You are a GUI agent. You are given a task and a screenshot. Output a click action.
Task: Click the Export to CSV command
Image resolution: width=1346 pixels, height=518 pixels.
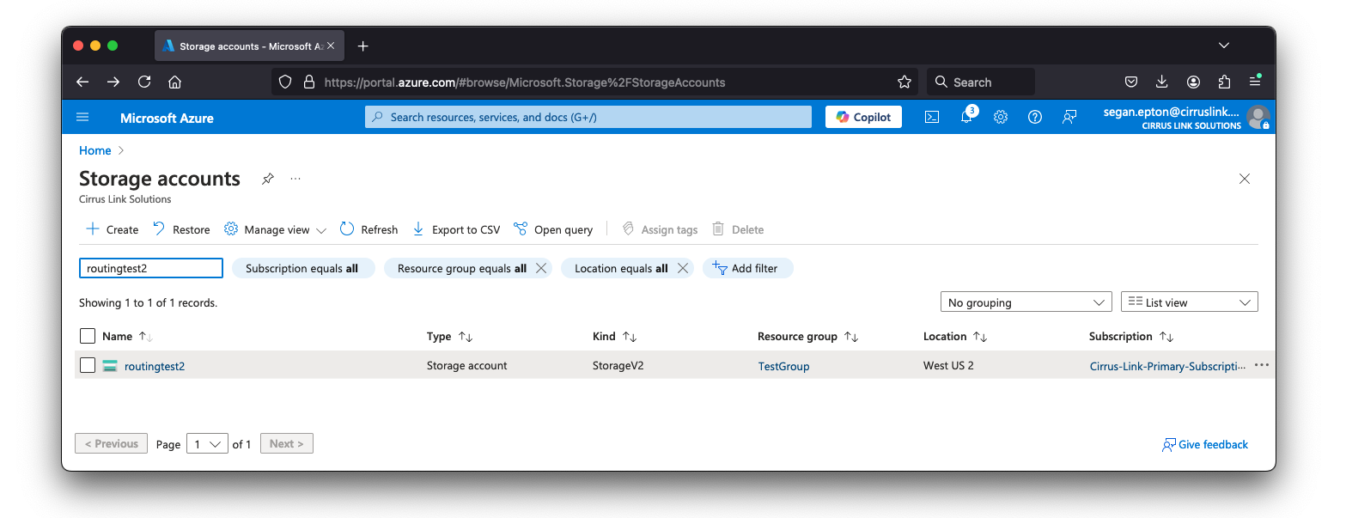tap(456, 229)
